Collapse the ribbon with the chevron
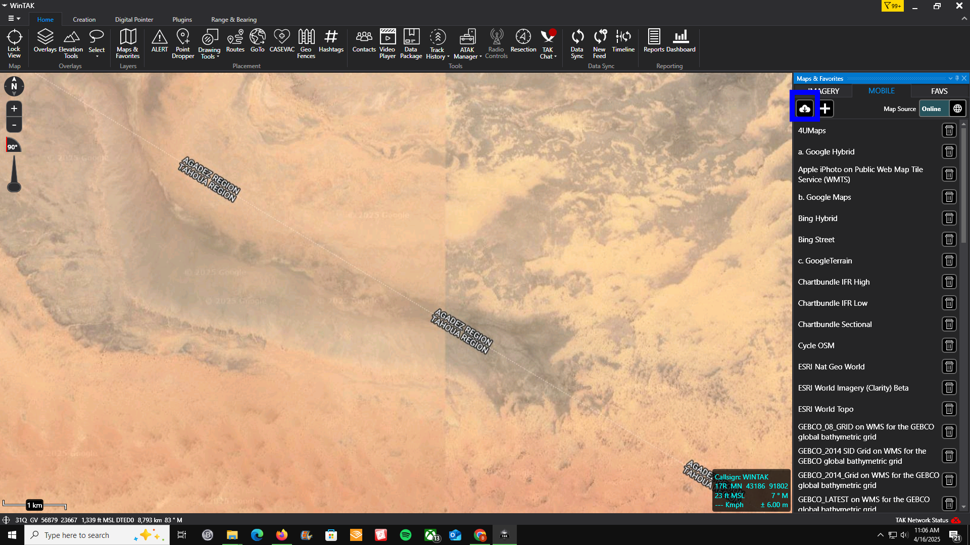 [964, 19]
